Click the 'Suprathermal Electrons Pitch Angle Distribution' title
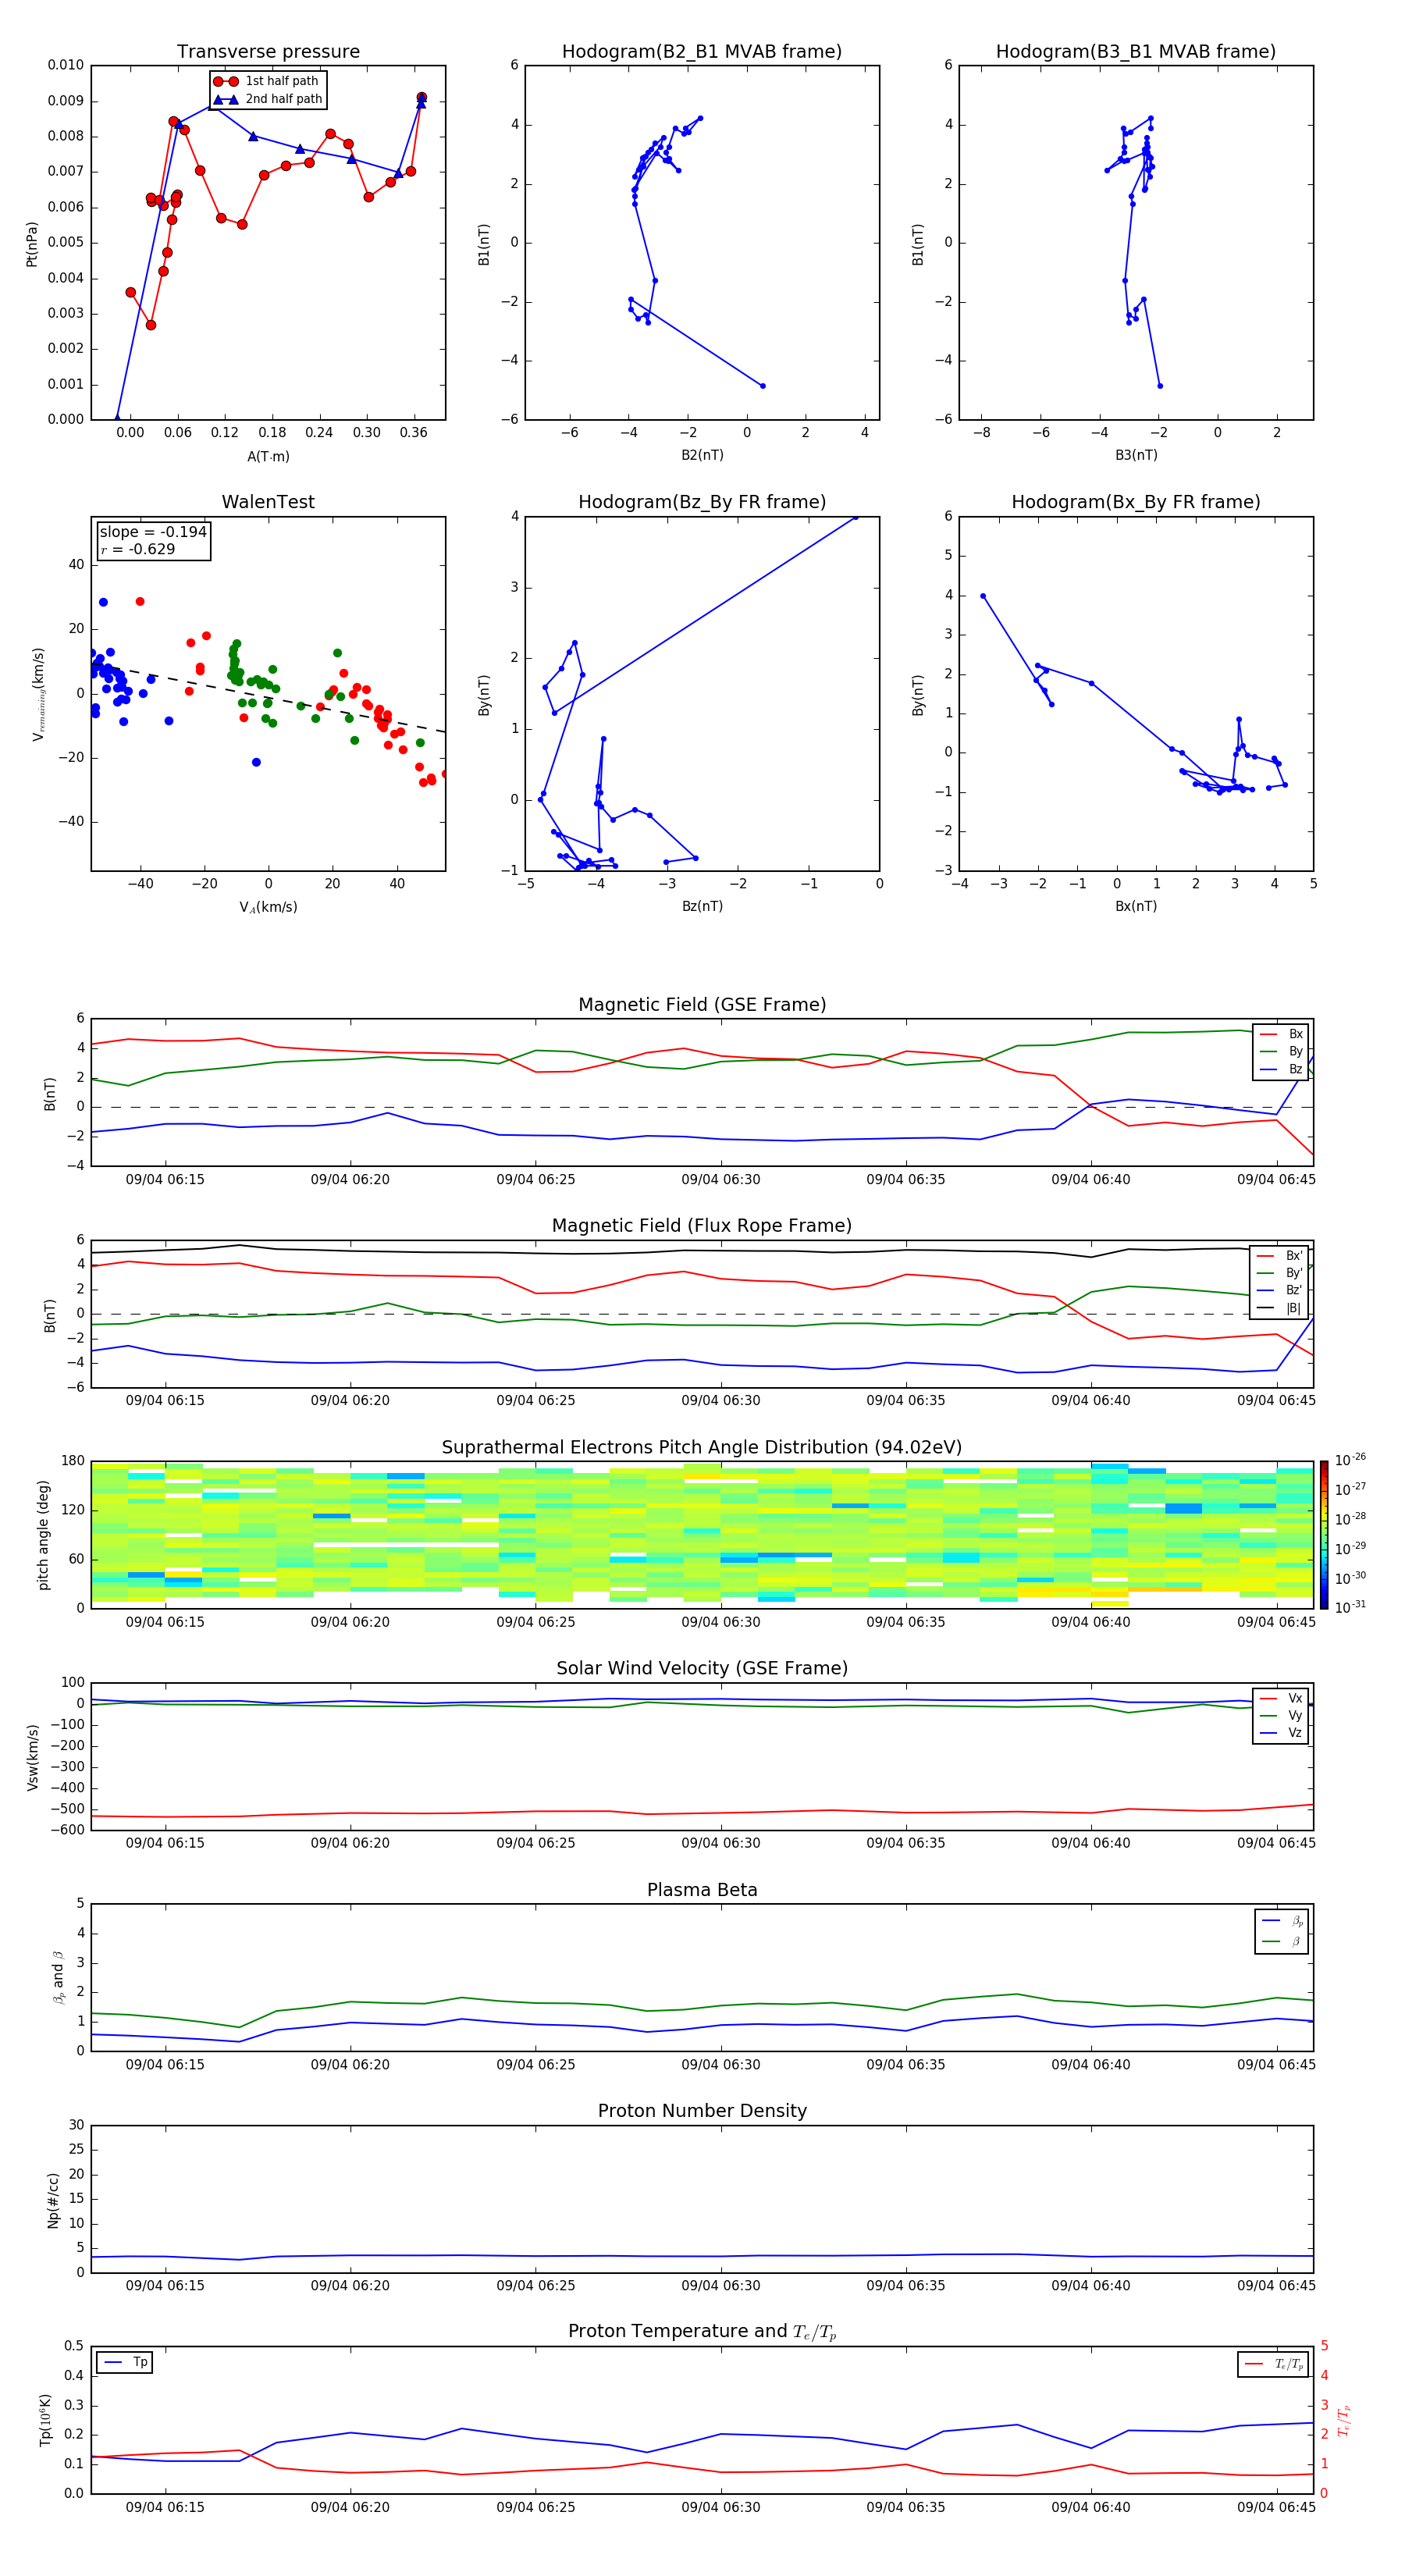 pos(702,1448)
